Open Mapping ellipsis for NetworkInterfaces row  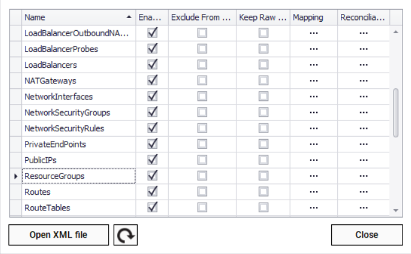click(314, 96)
